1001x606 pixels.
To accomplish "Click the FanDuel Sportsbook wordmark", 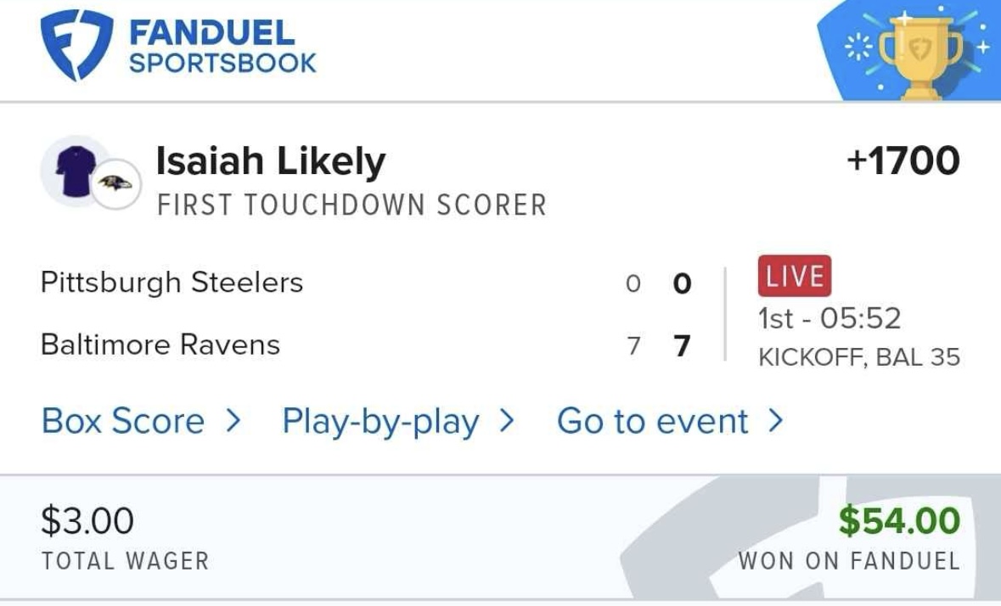I will click(x=222, y=47).
